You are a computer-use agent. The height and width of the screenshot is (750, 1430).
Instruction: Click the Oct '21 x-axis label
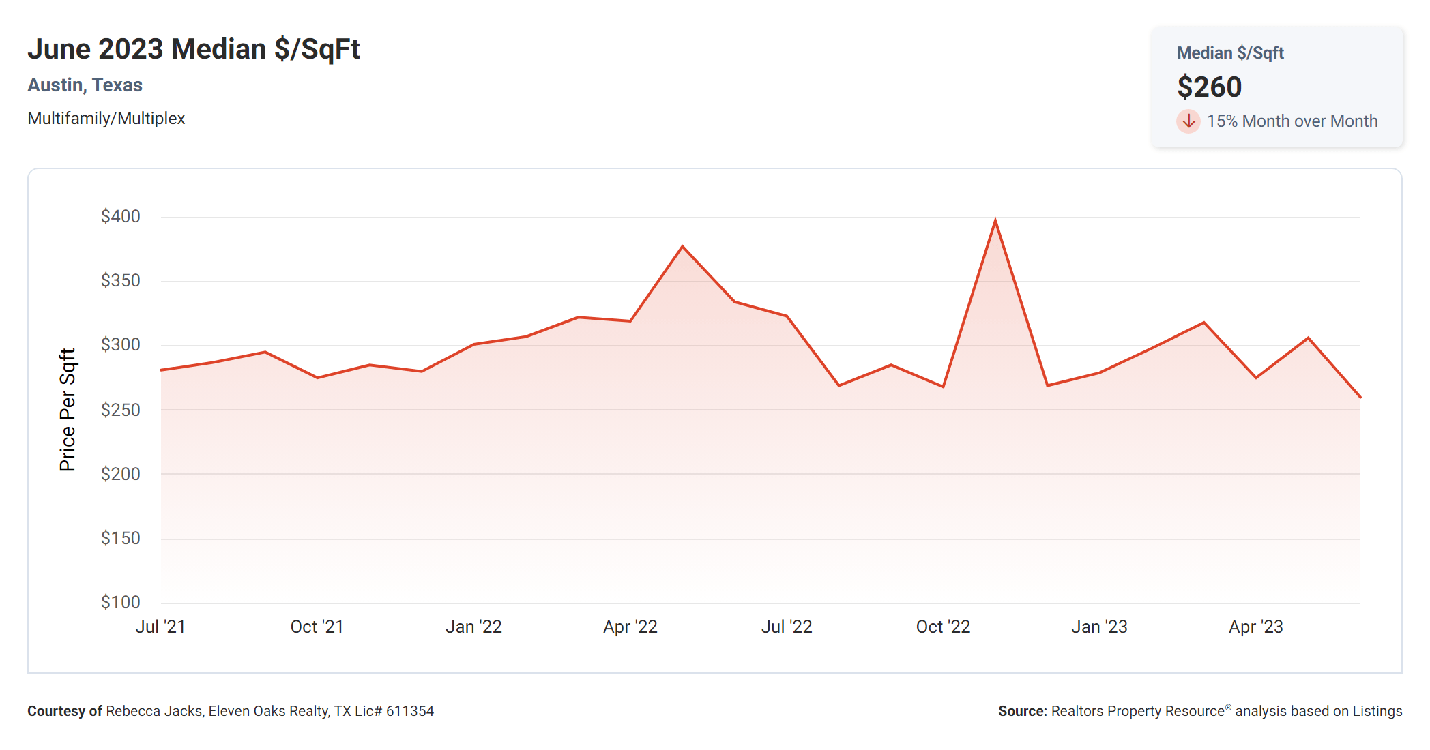317,627
